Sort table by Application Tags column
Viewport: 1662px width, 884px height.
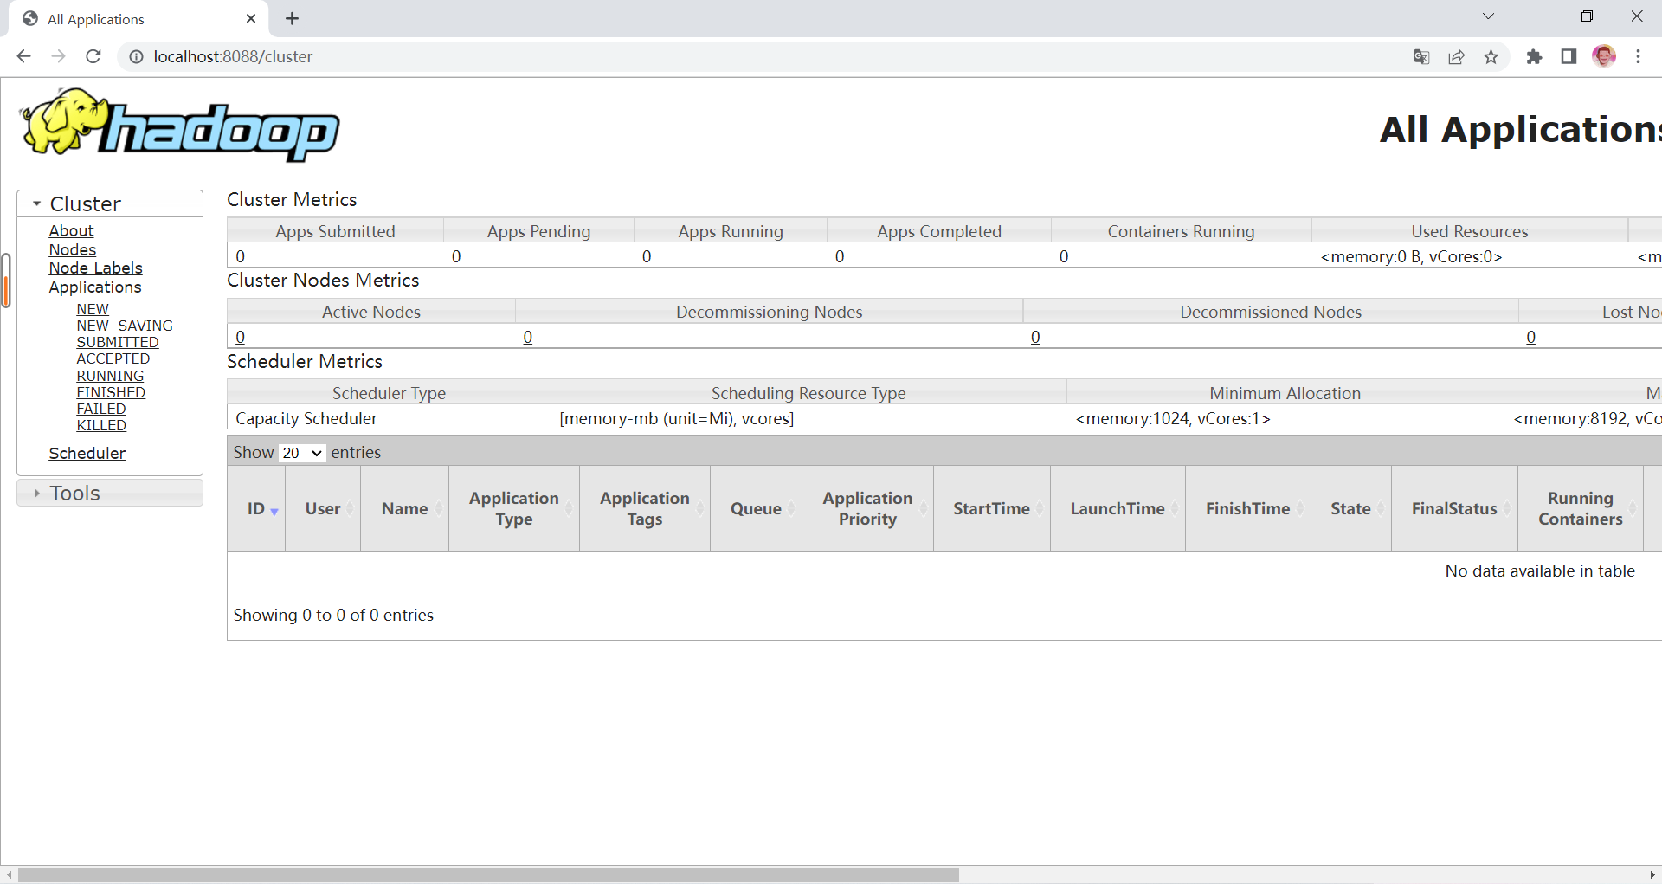645,509
